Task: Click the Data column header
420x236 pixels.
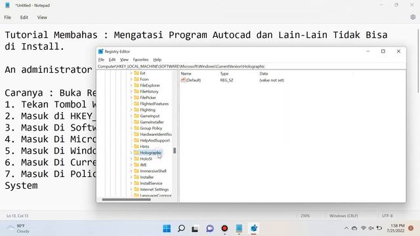Action: [264, 73]
